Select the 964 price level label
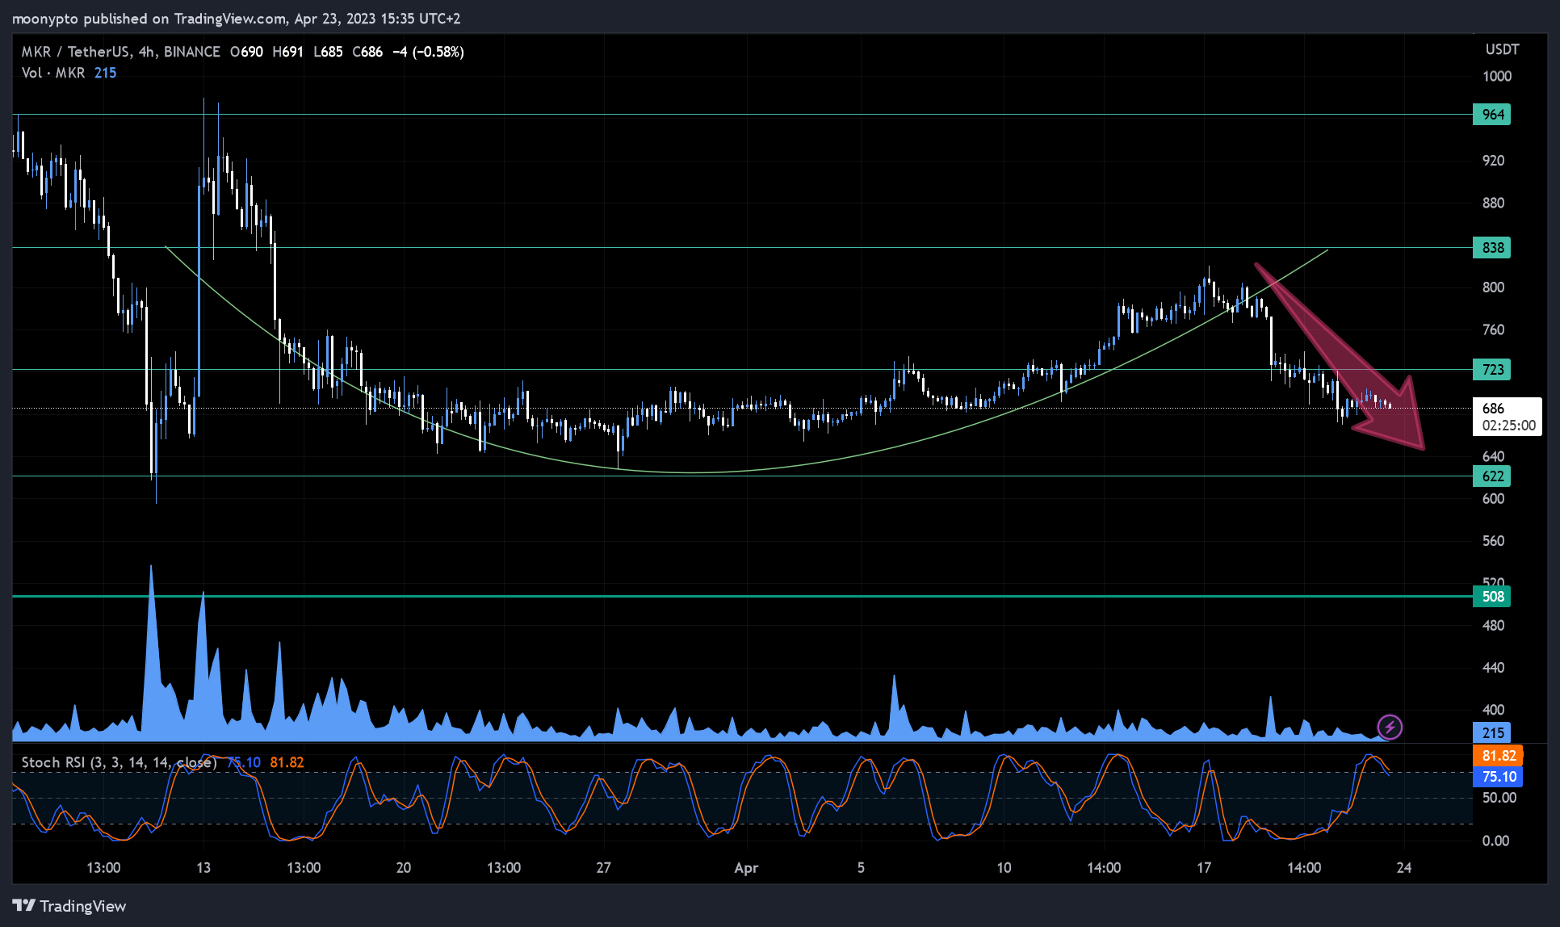This screenshot has height=927, width=1560. click(1492, 115)
